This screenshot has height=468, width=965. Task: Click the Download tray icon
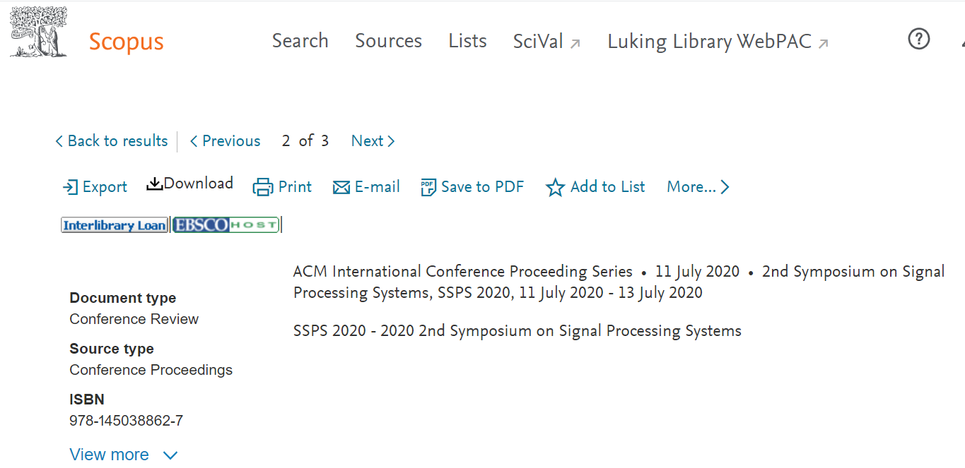click(x=154, y=184)
